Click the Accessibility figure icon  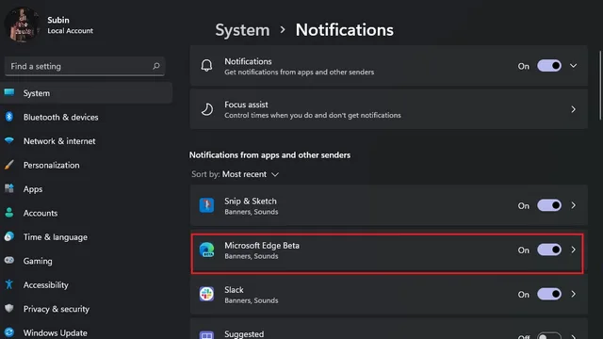pyautogui.click(x=9, y=284)
